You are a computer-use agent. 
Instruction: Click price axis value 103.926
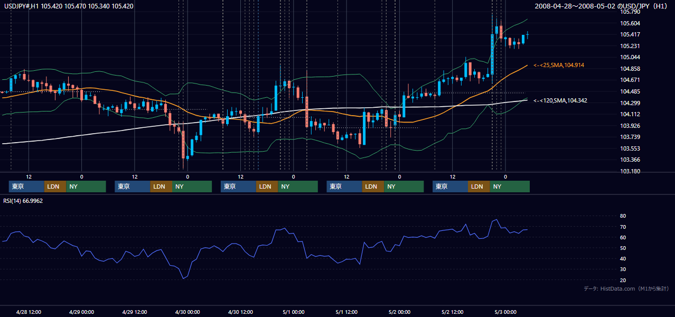pyautogui.click(x=630, y=126)
